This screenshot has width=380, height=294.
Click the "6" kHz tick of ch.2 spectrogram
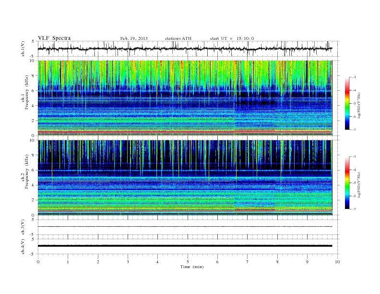click(x=34, y=170)
